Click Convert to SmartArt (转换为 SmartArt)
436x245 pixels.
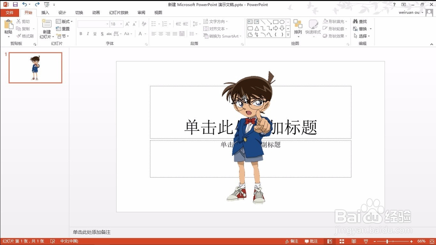(222, 36)
